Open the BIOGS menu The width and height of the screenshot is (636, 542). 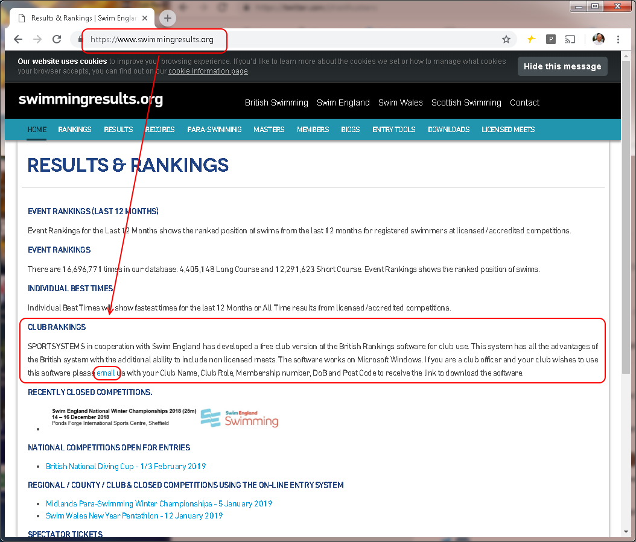pos(351,129)
